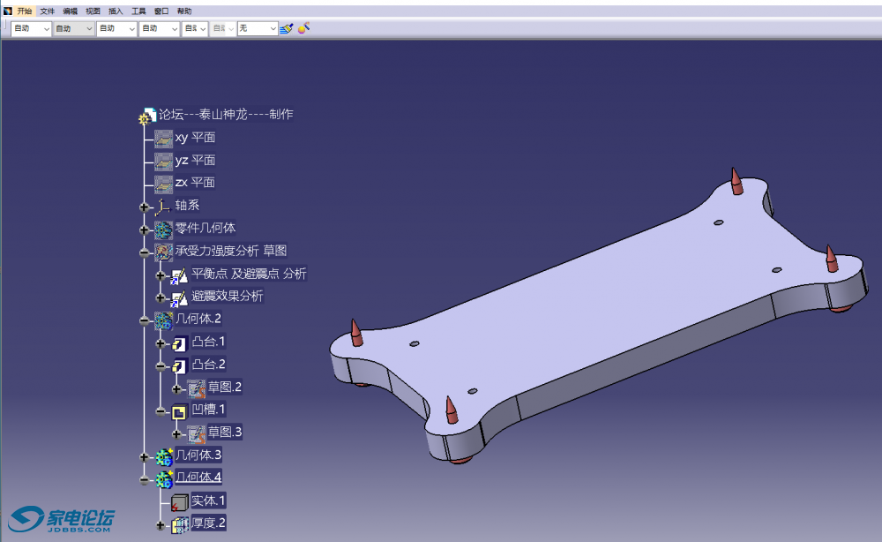The width and height of the screenshot is (882, 542).
Task: Collapse the 几何体.2 tree node
Action: click(x=145, y=320)
